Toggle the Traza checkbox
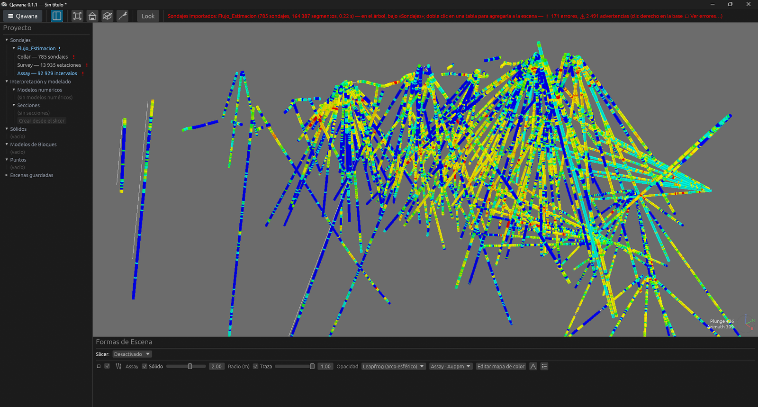The width and height of the screenshot is (758, 407). (256, 366)
